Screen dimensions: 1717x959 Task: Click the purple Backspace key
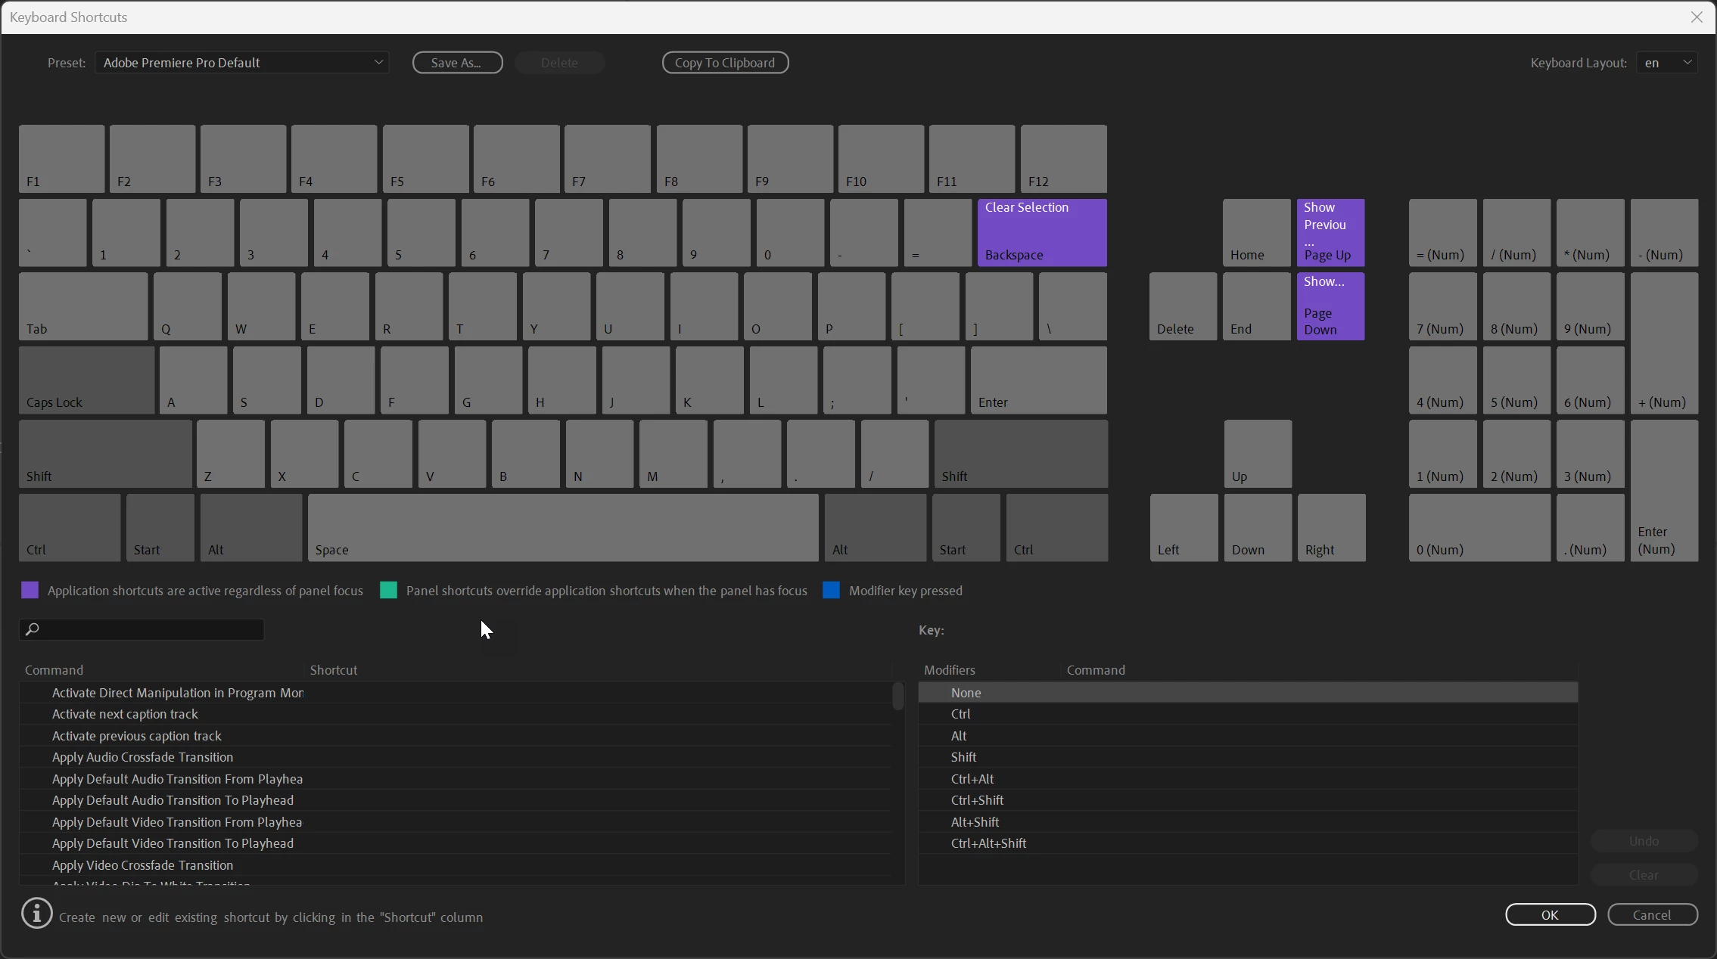1041,232
